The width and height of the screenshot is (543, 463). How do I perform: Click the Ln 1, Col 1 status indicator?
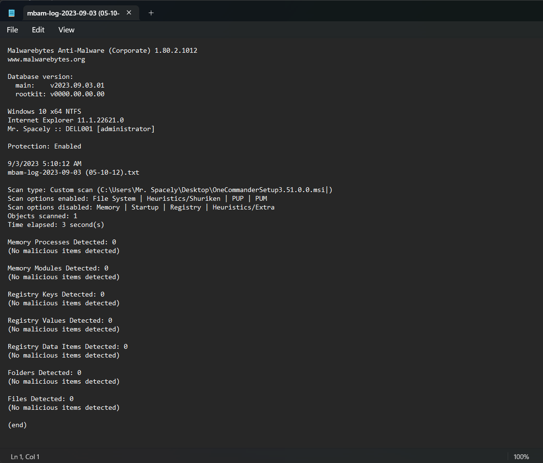click(x=25, y=457)
